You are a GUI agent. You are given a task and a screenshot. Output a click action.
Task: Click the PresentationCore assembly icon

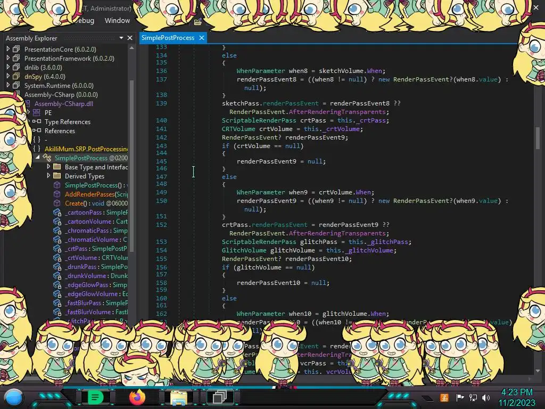(16, 49)
